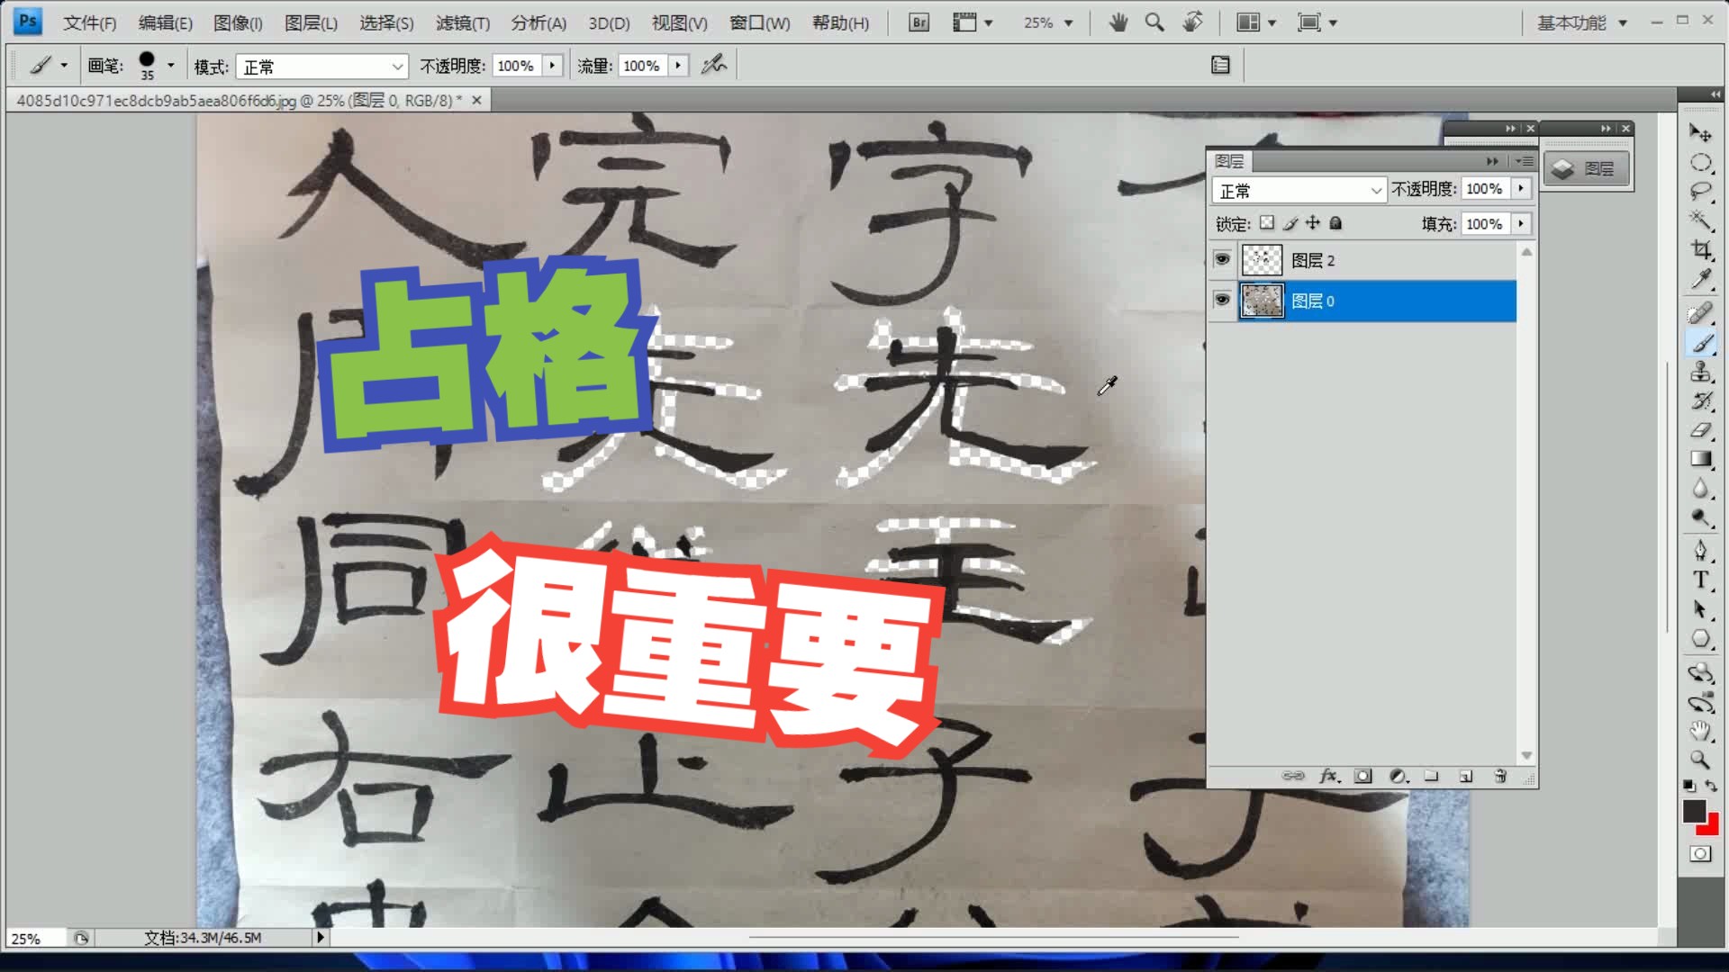
Task: Select the Clone Stamp tool
Action: click(x=1700, y=372)
